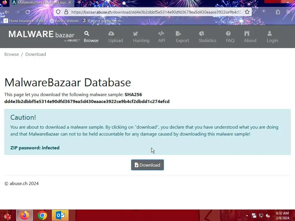The width and height of the screenshot is (295, 221).
Task: Expand the list all tabs chevron
Action: 251,2
